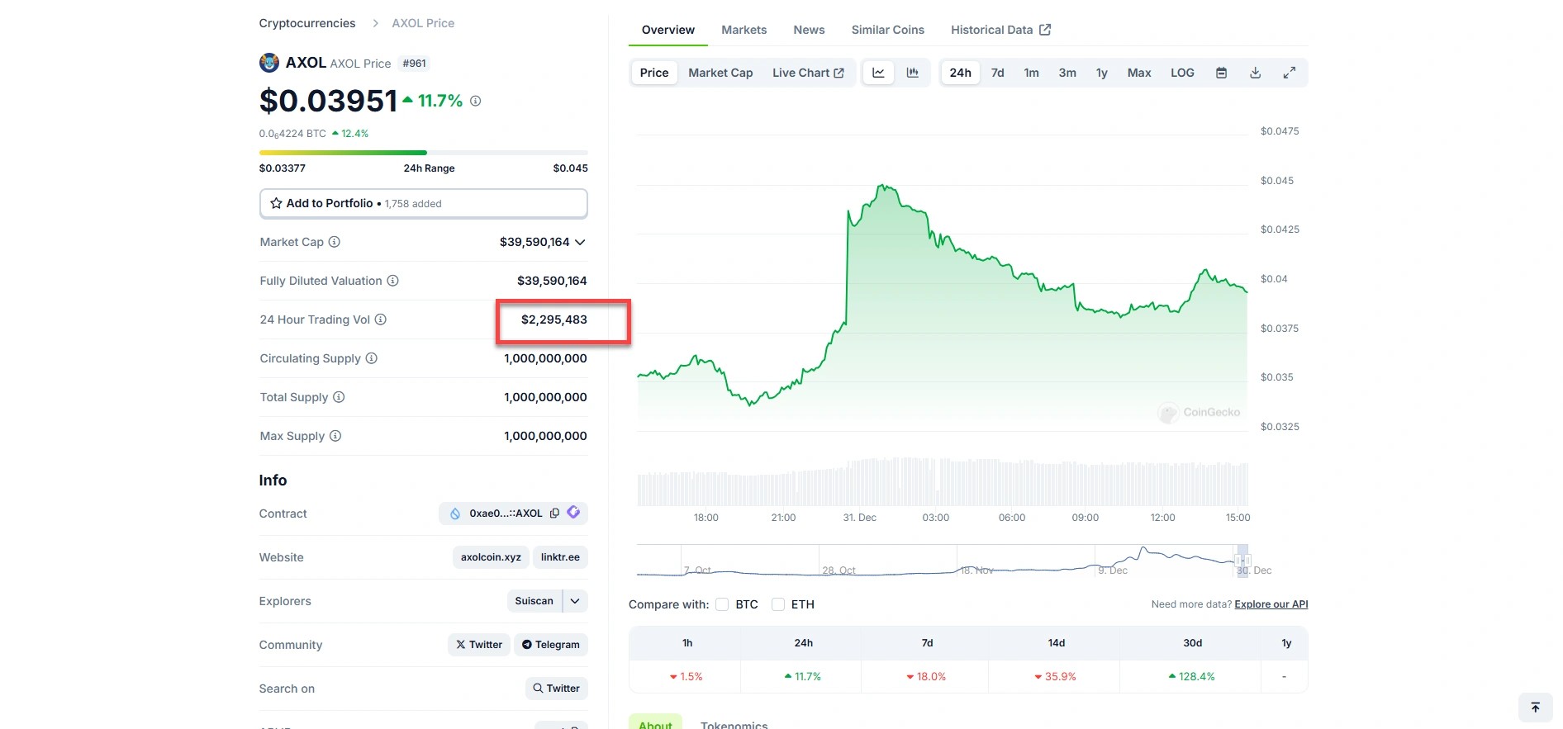The image size is (1563, 729).
Task: Select the 7d chart timeframe
Action: pyautogui.click(x=997, y=73)
